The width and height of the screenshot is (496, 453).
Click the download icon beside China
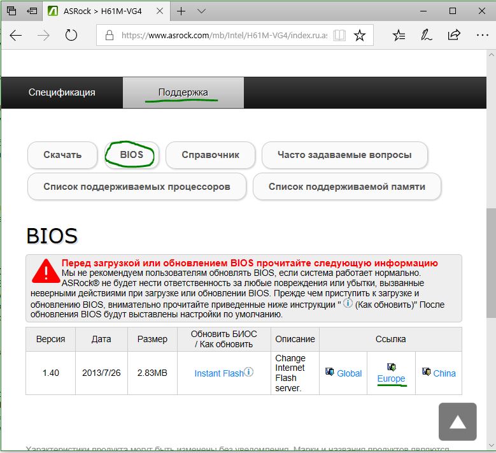point(426,371)
